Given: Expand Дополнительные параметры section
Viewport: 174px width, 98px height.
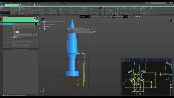Looking at the screenshot, I should coord(19,49).
